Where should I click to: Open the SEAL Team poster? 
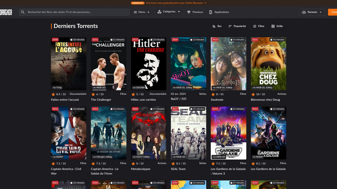point(189,133)
